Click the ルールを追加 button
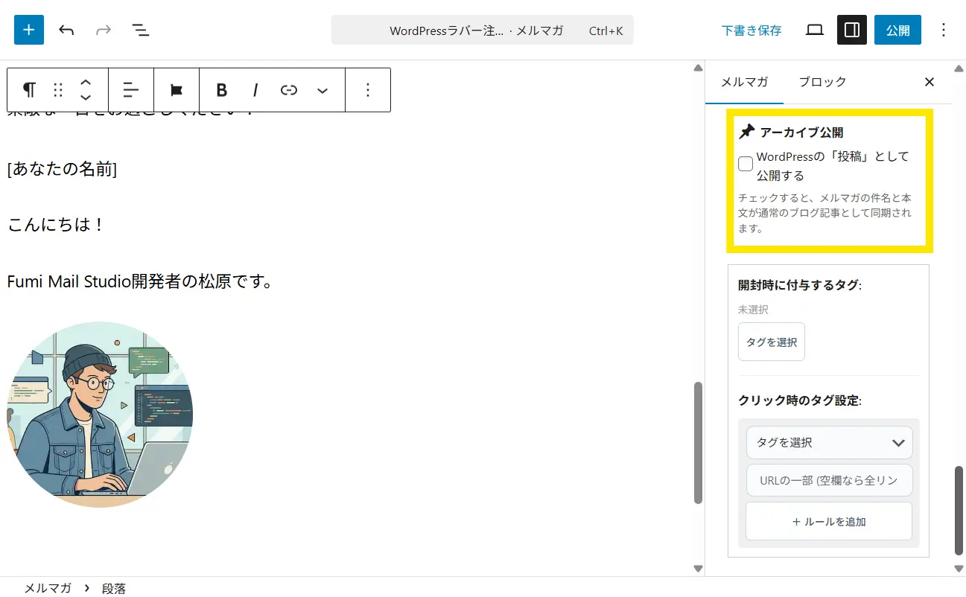 (x=829, y=522)
